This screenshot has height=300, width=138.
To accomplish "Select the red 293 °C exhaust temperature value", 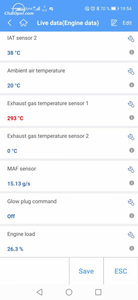I will (15, 118).
